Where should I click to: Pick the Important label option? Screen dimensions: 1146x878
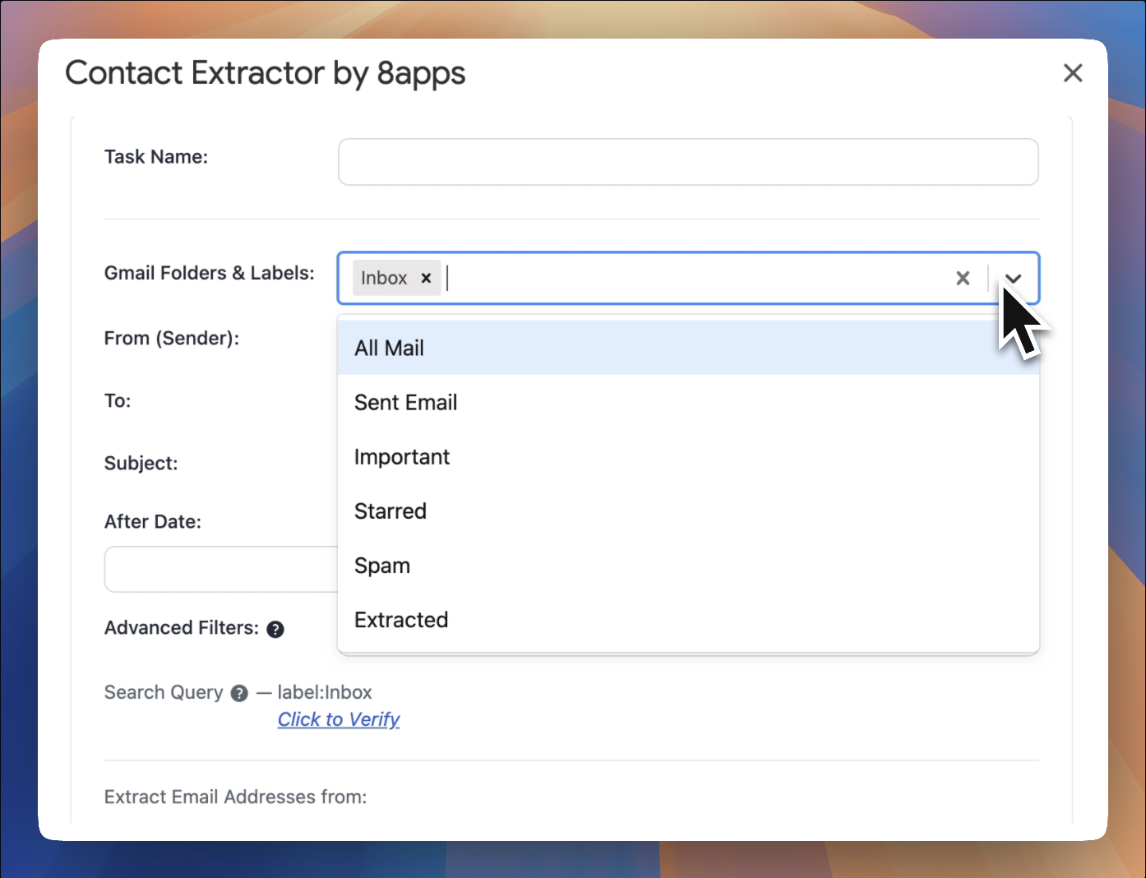click(688, 456)
